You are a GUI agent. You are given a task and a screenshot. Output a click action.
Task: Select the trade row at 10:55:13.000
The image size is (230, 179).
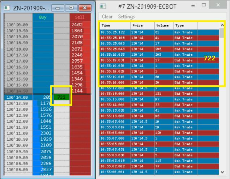(159, 116)
